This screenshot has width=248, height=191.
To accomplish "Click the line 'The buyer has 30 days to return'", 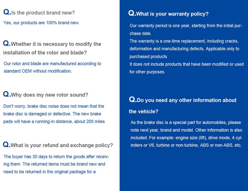I will point(56,157).
